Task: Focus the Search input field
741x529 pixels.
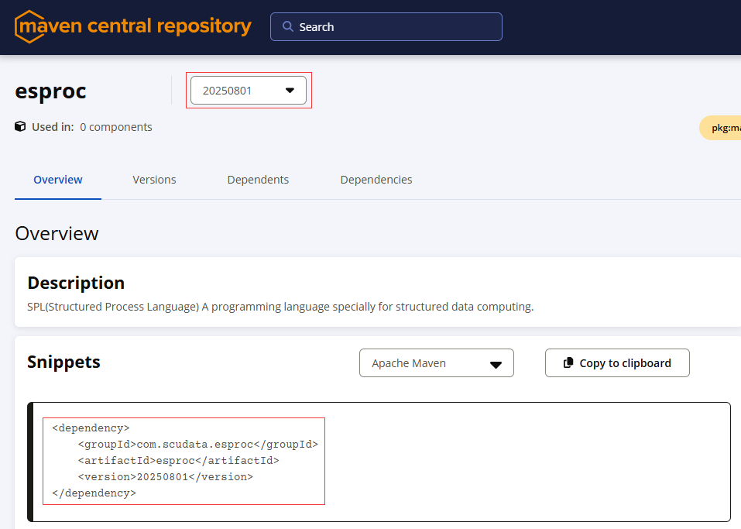Action: [386, 27]
